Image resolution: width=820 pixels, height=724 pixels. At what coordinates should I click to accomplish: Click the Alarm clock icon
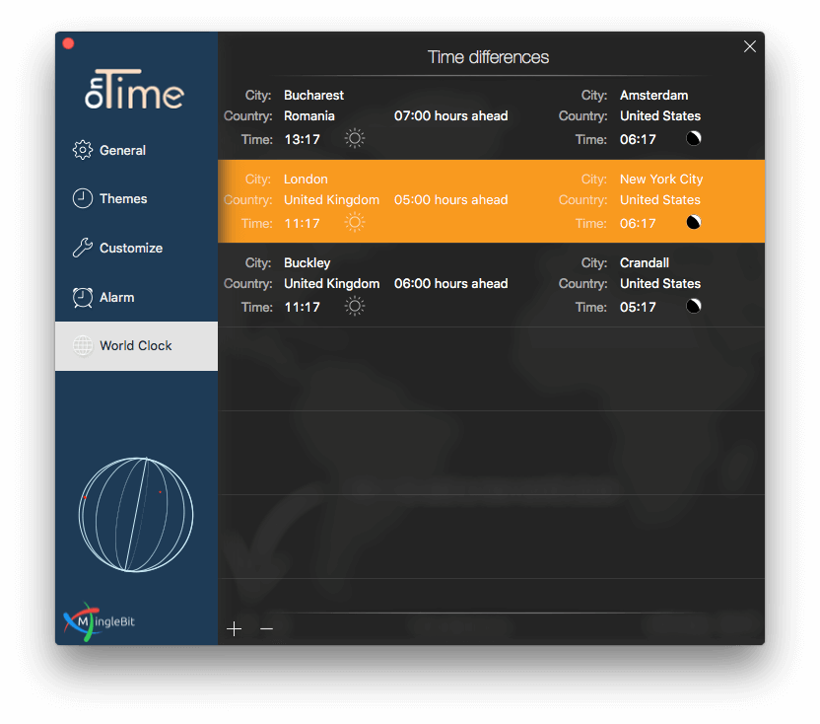[82, 297]
